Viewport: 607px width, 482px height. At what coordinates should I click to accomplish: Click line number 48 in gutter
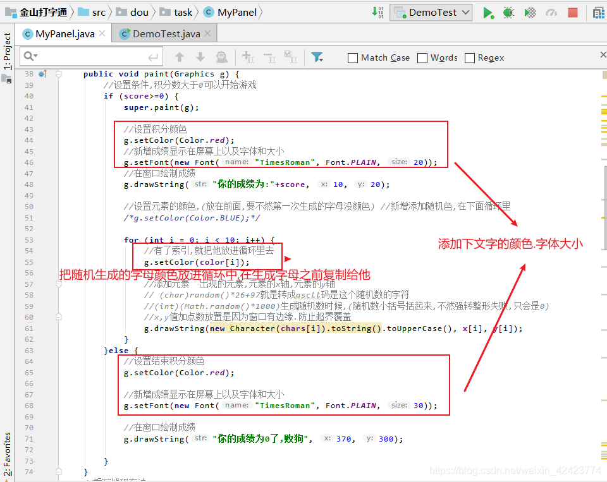point(29,184)
